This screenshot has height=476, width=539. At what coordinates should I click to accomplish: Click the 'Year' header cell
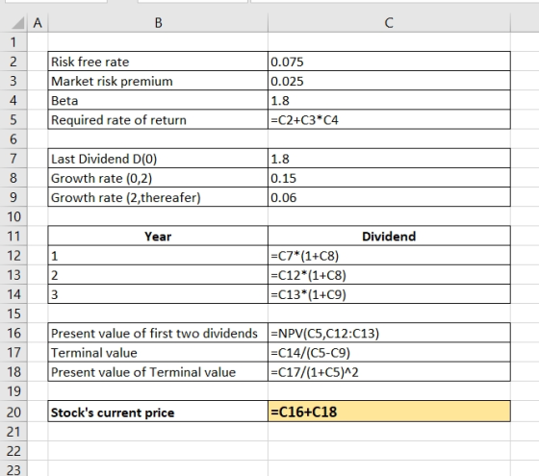158,236
